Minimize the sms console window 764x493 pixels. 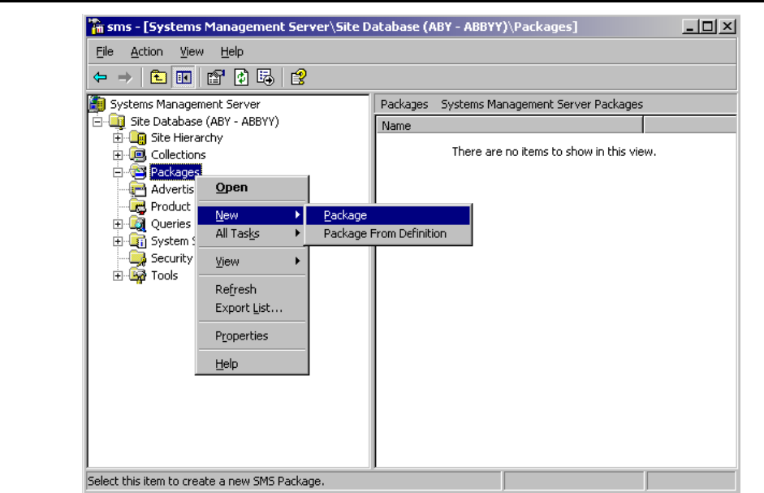point(689,26)
